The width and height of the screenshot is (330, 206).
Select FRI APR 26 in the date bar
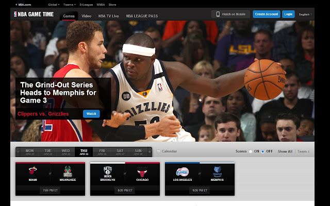pos(102,152)
